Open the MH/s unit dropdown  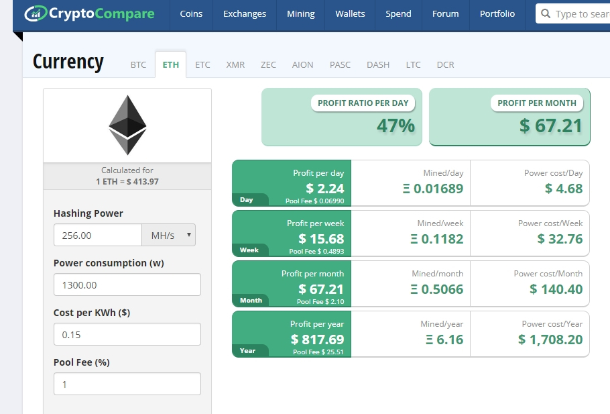169,235
